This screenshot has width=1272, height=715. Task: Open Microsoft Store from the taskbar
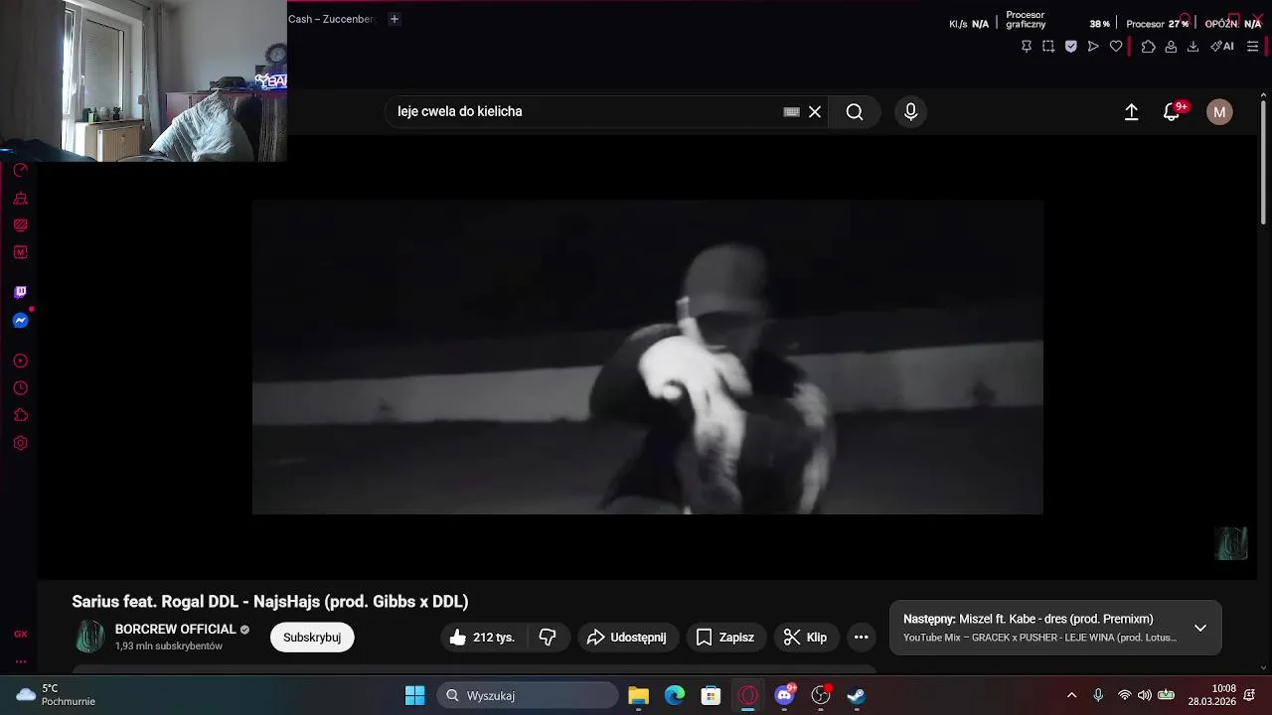pos(711,695)
